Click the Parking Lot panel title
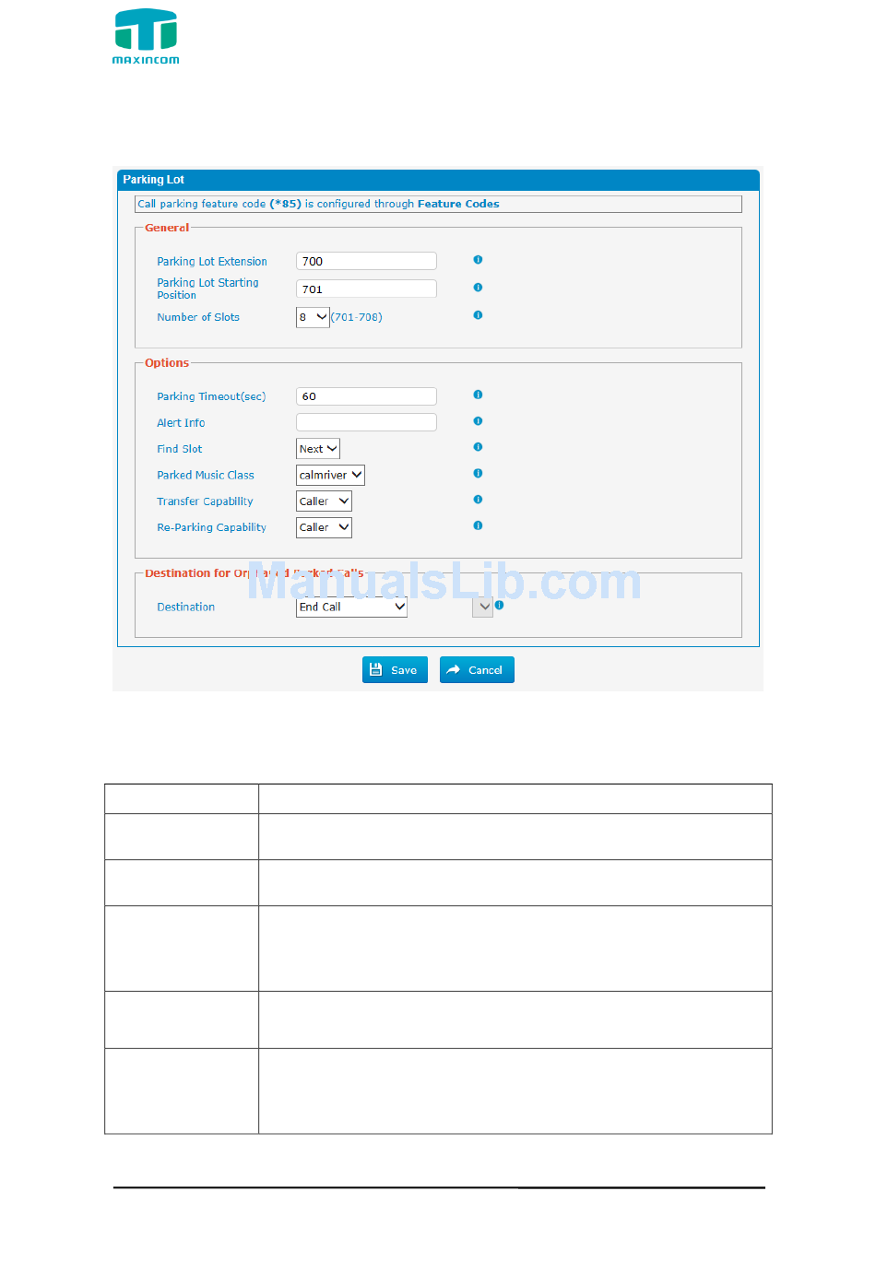Screen dimensions: 876x1262 [x=154, y=180]
